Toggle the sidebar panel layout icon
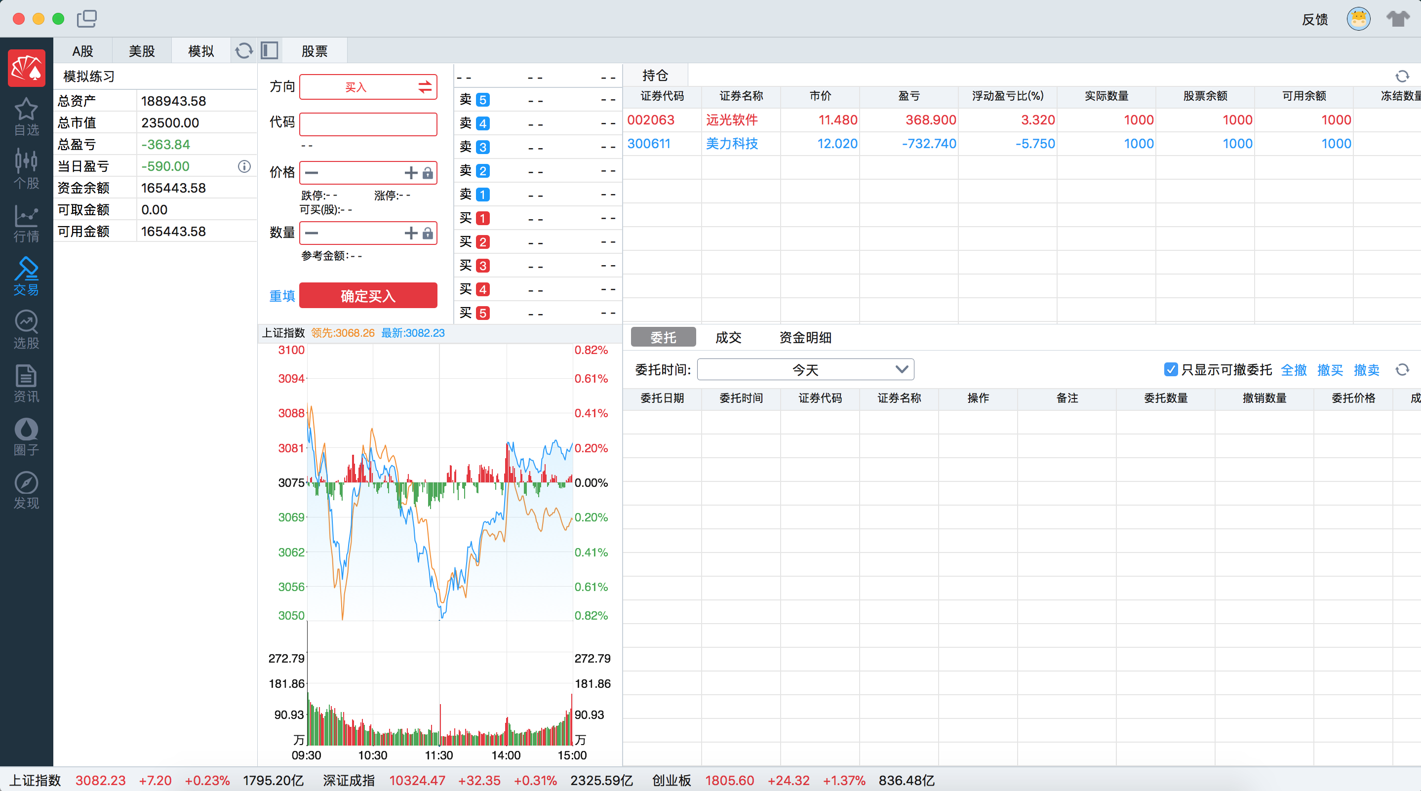 pyautogui.click(x=269, y=51)
